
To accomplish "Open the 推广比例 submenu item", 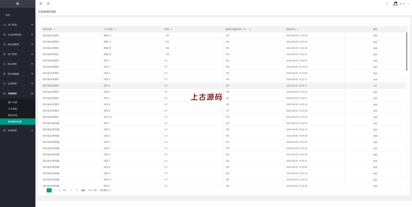I will 12,102.
